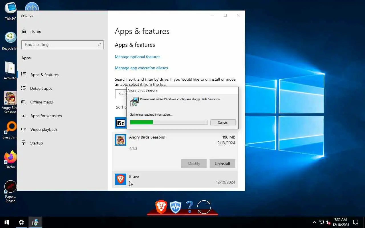Screen dimensions: 365x228
Task: Click the muted volume tray icon
Action: (328, 222)
